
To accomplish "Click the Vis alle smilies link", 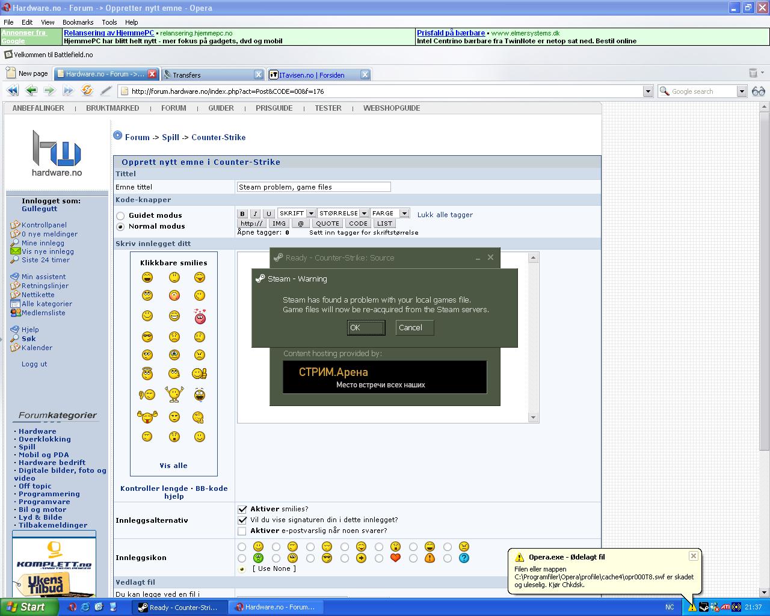I will (x=173, y=466).
